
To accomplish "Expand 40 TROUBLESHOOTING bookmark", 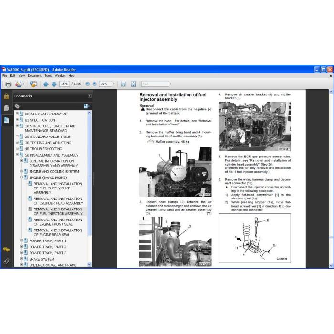I will [17, 148].
